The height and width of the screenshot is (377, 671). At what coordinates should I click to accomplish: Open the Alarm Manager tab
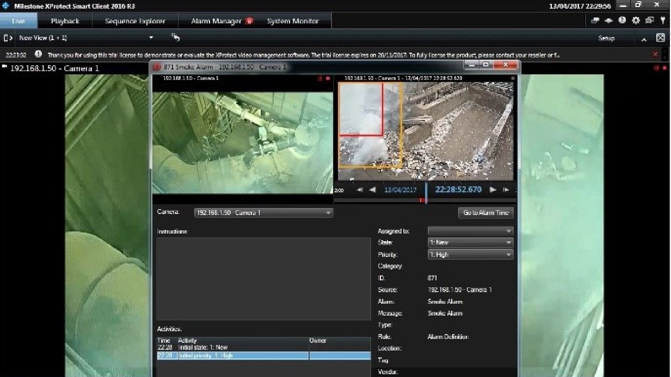(x=216, y=21)
